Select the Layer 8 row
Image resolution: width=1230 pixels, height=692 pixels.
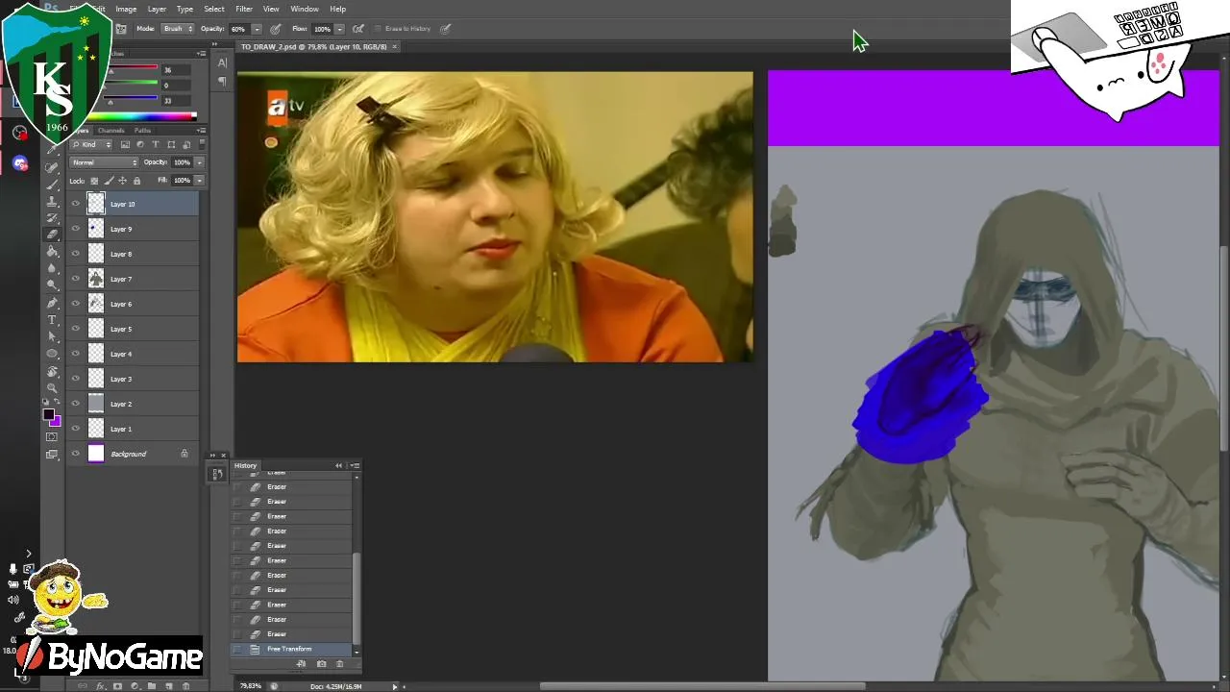pyautogui.click(x=135, y=254)
